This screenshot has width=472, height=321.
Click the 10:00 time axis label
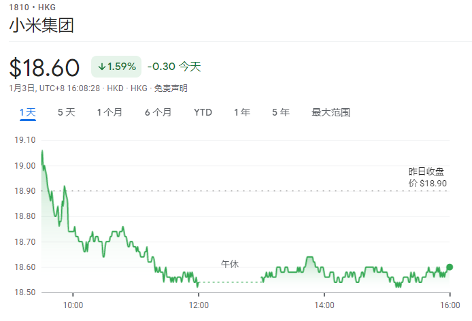coord(73,305)
